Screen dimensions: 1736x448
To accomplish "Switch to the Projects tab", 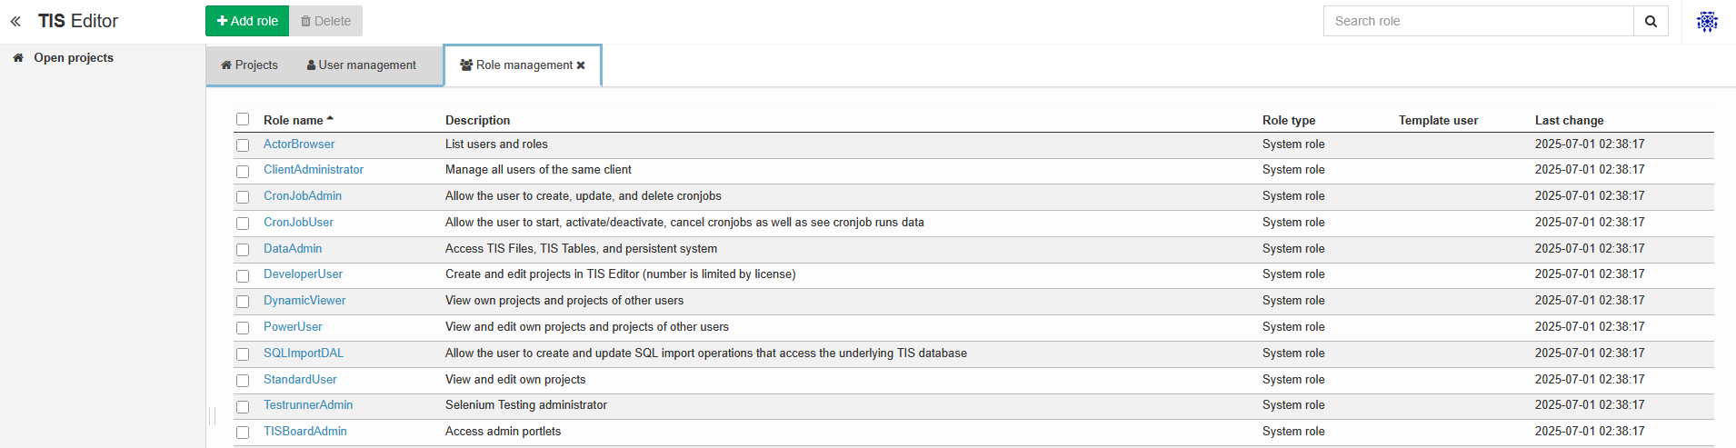I will point(249,65).
